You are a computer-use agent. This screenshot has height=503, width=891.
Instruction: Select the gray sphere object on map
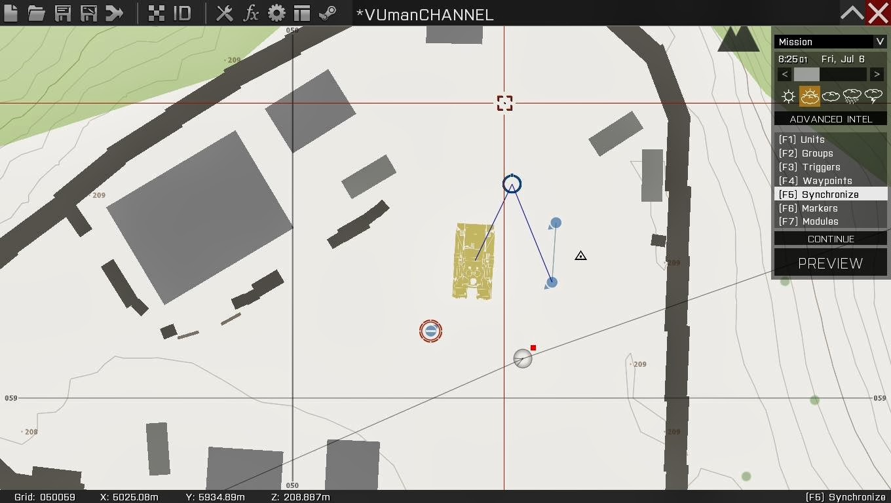coord(522,359)
